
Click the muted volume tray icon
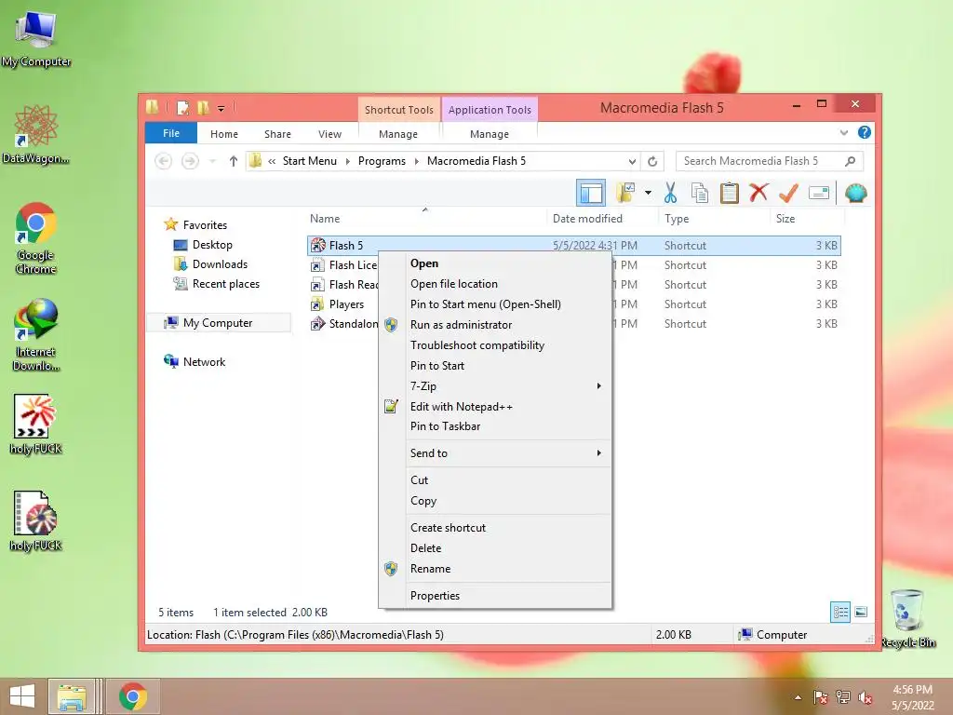(x=865, y=697)
